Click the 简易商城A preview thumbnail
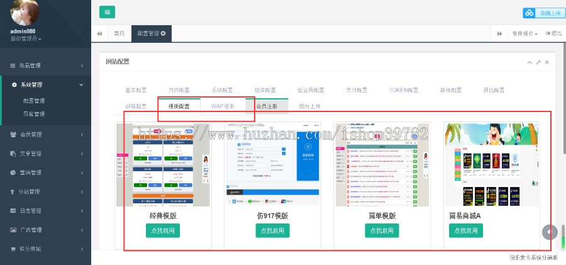This screenshot has width=566, height=265. tap(492, 165)
